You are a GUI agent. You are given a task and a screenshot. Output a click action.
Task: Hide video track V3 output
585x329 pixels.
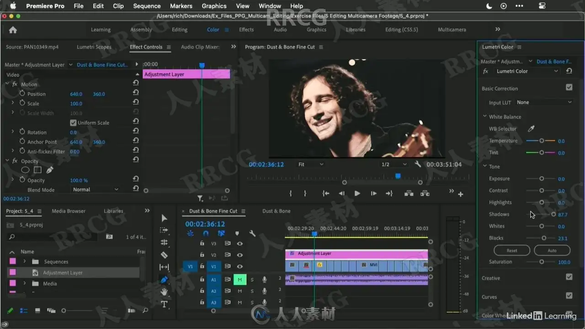click(239, 244)
